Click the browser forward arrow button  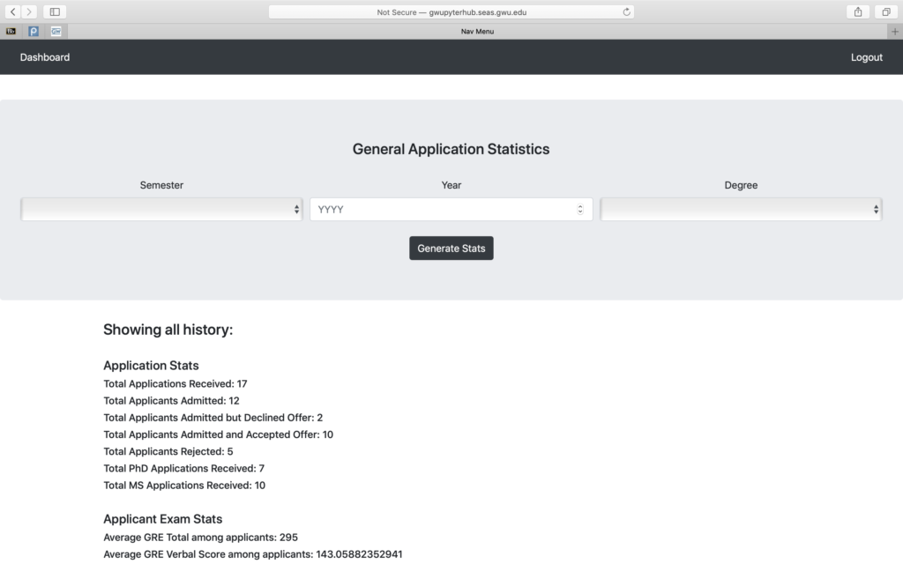click(30, 11)
